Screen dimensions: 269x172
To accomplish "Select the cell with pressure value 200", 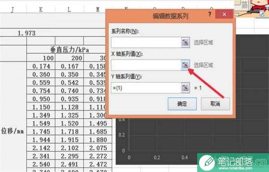I will click(x=69, y=58).
